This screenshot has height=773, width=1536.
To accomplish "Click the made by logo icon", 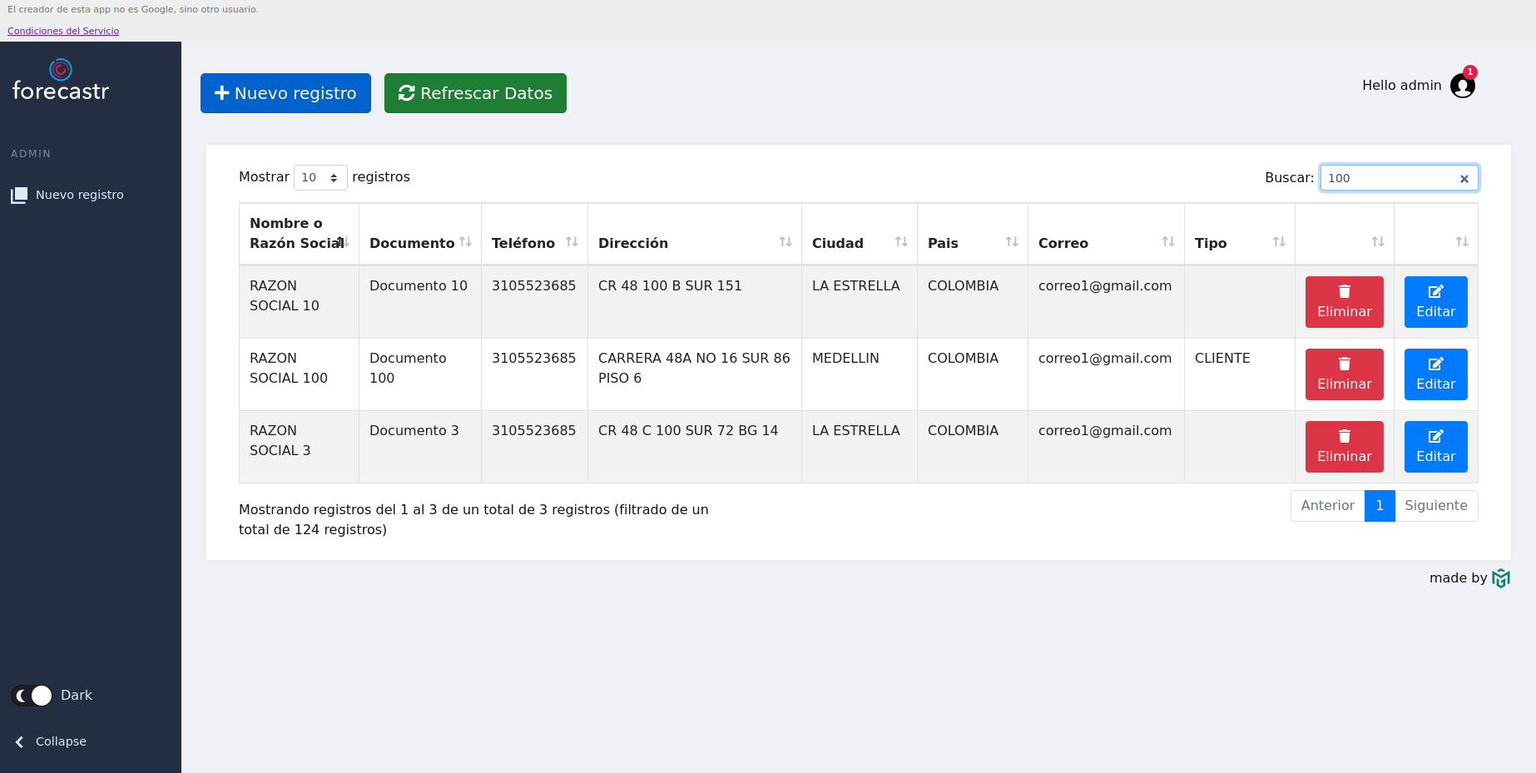I will click(x=1500, y=578).
